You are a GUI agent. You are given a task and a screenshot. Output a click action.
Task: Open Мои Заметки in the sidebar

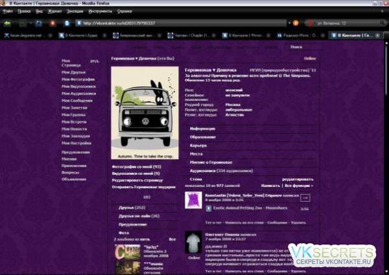74,107
